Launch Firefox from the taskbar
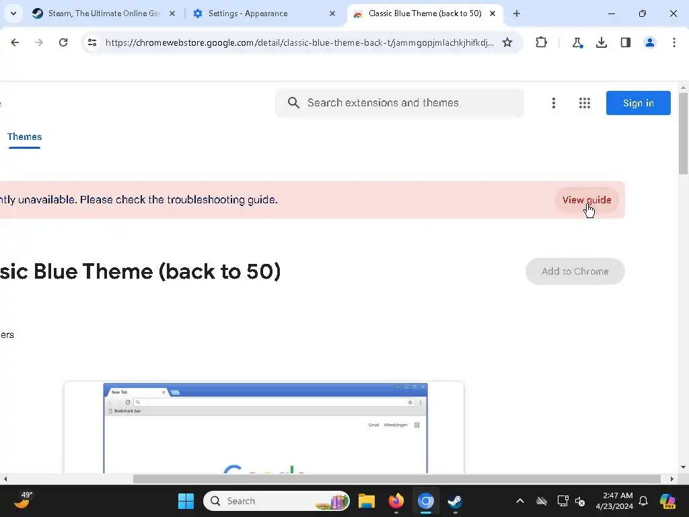 click(396, 501)
